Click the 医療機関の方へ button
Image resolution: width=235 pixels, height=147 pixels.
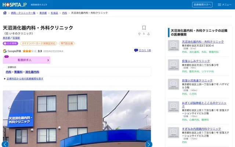[x=202, y=5]
